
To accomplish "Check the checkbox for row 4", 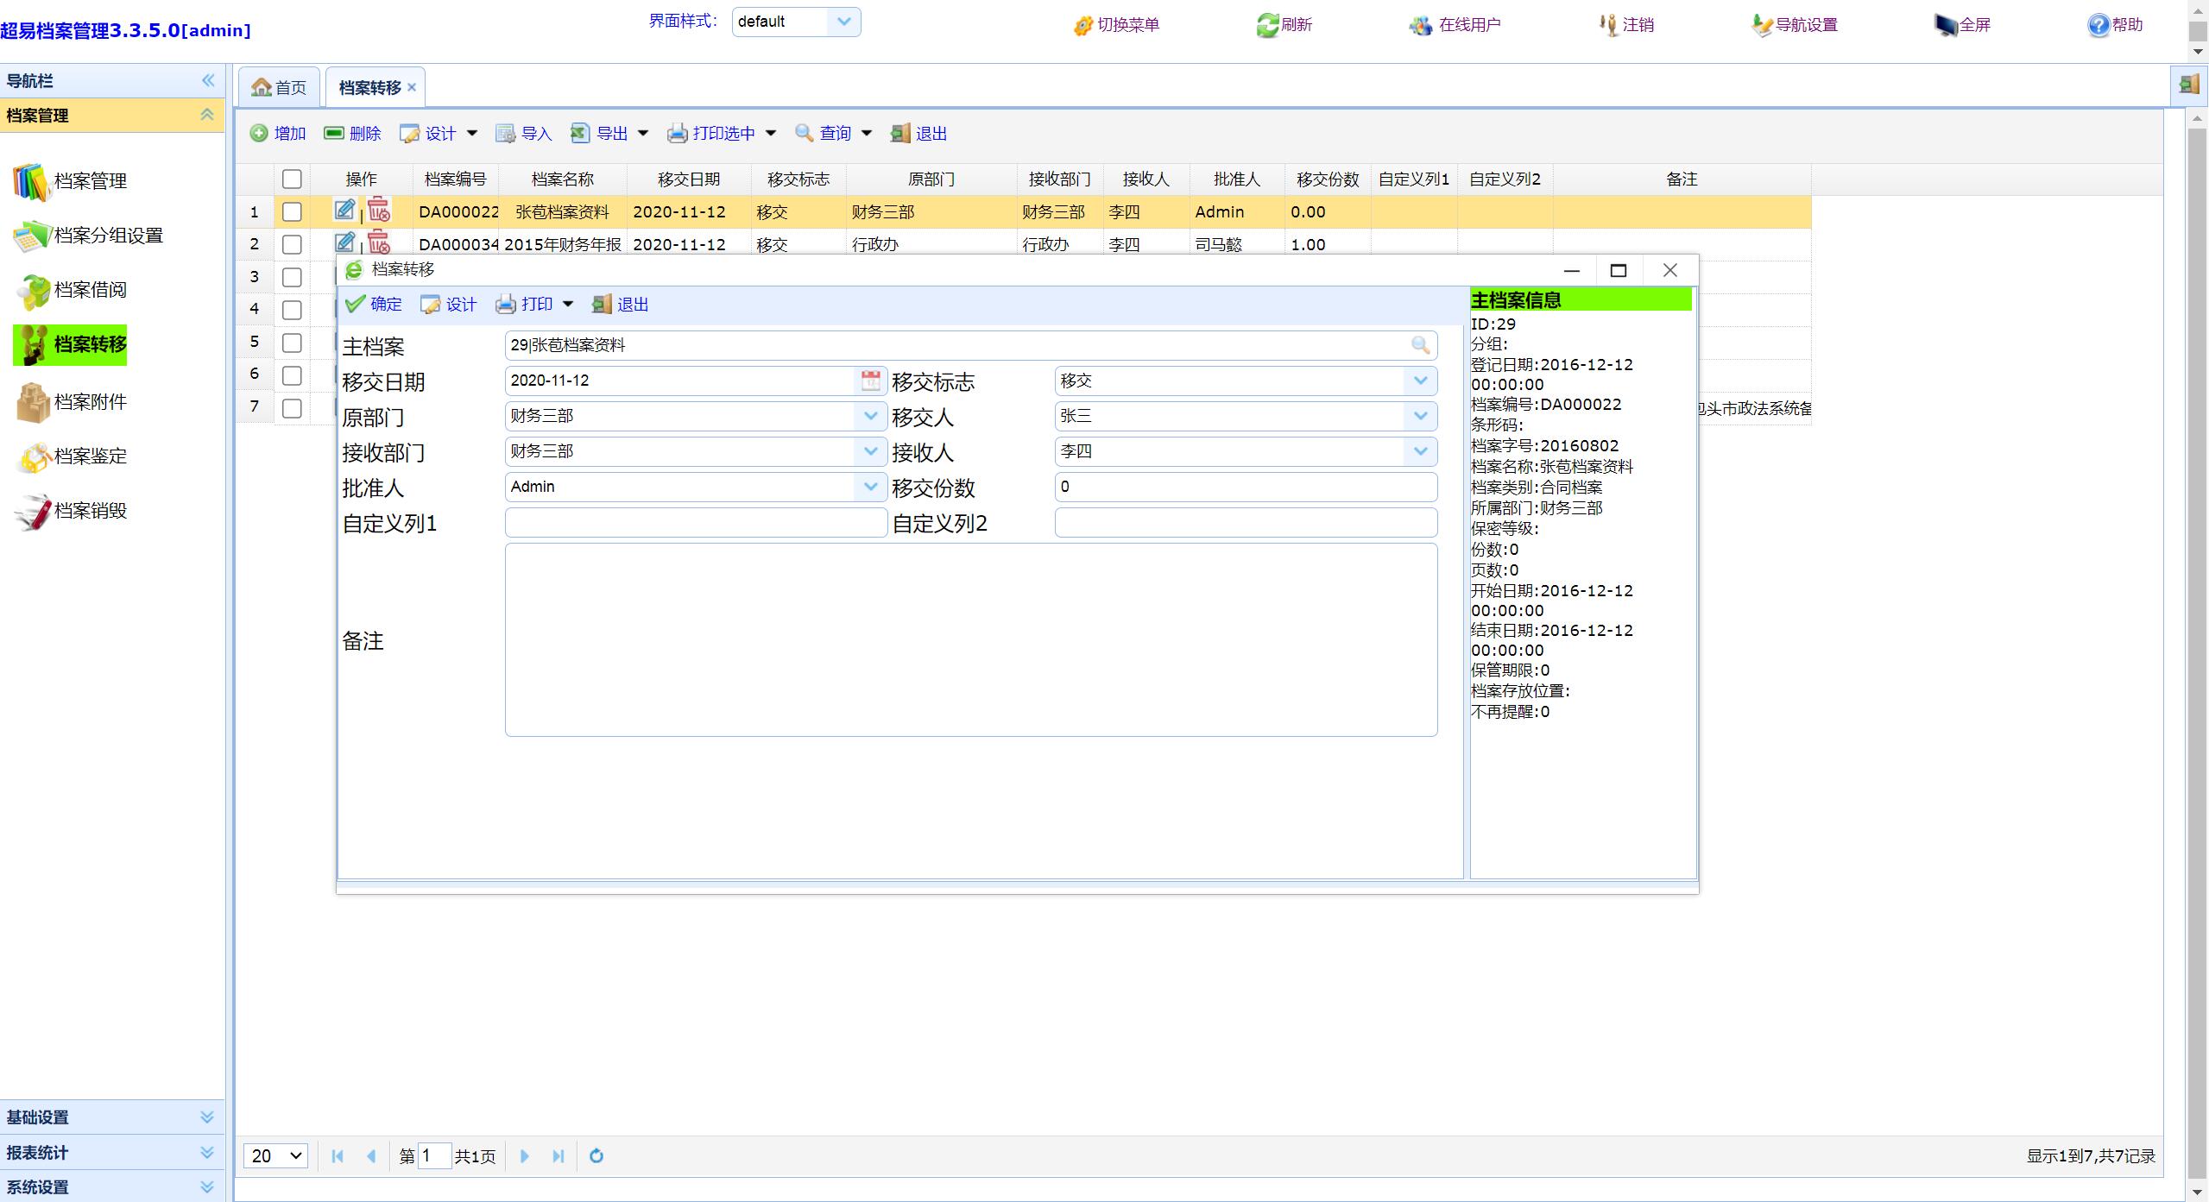I will click(292, 310).
